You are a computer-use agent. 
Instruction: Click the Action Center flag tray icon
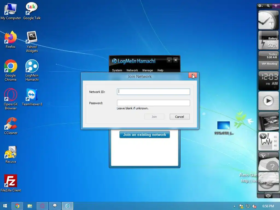pyautogui.click(x=241, y=206)
